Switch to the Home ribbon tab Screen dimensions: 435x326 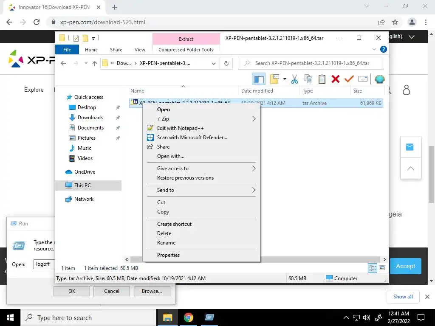(91, 50)
